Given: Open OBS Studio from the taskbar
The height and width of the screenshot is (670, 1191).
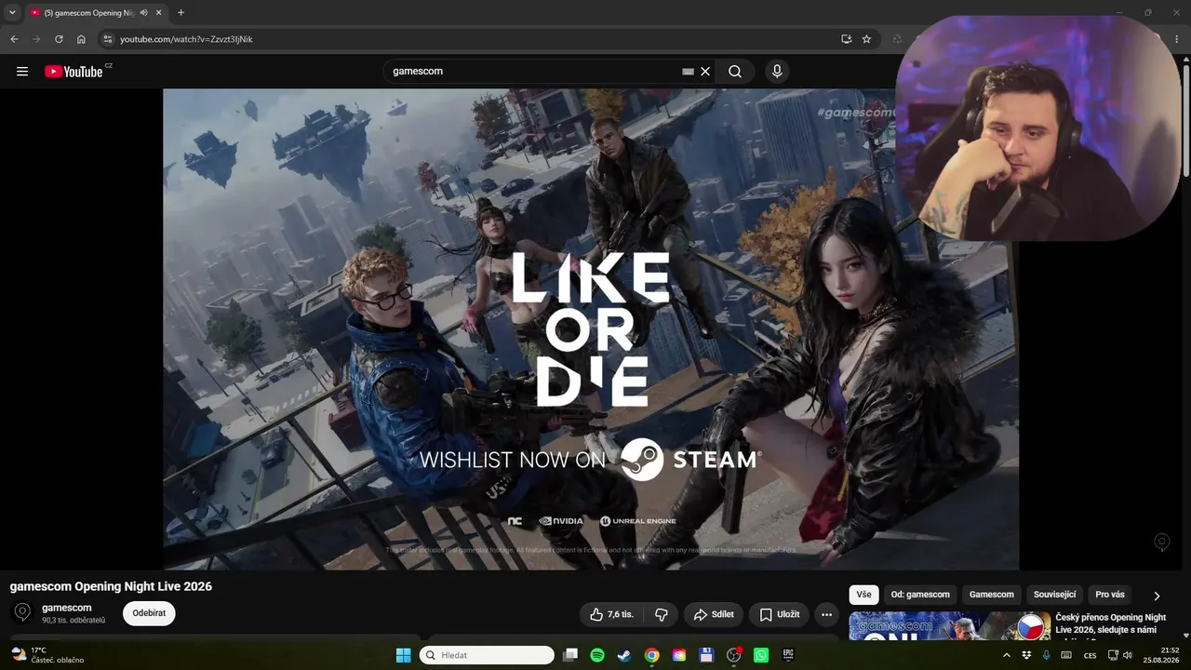Looking at the screenshot, I should (x=733, y=655).
